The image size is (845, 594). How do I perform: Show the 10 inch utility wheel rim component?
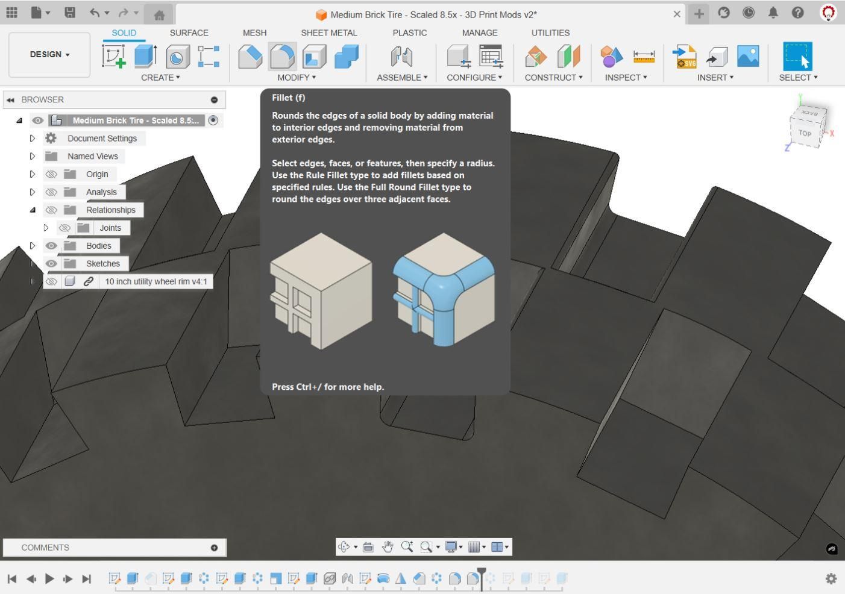(x=51, y=281)
